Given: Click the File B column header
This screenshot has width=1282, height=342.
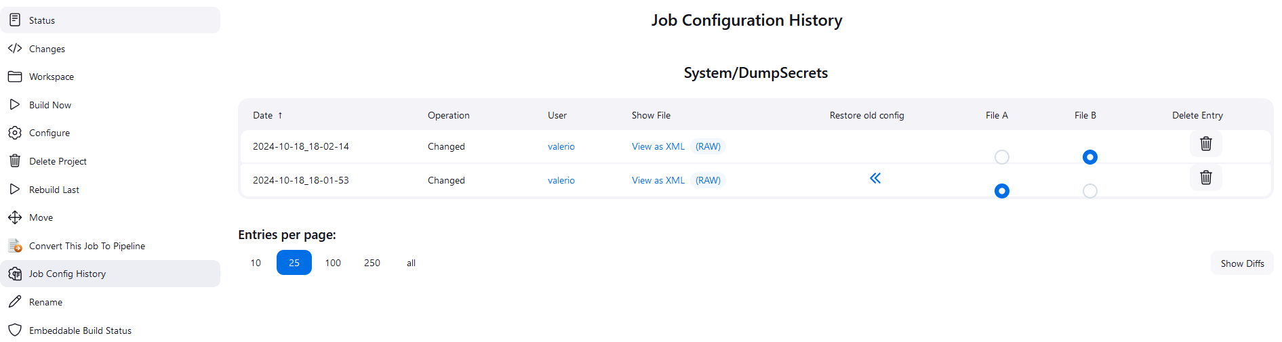Looking at the screenshot, I should [x=1085, y=115].
